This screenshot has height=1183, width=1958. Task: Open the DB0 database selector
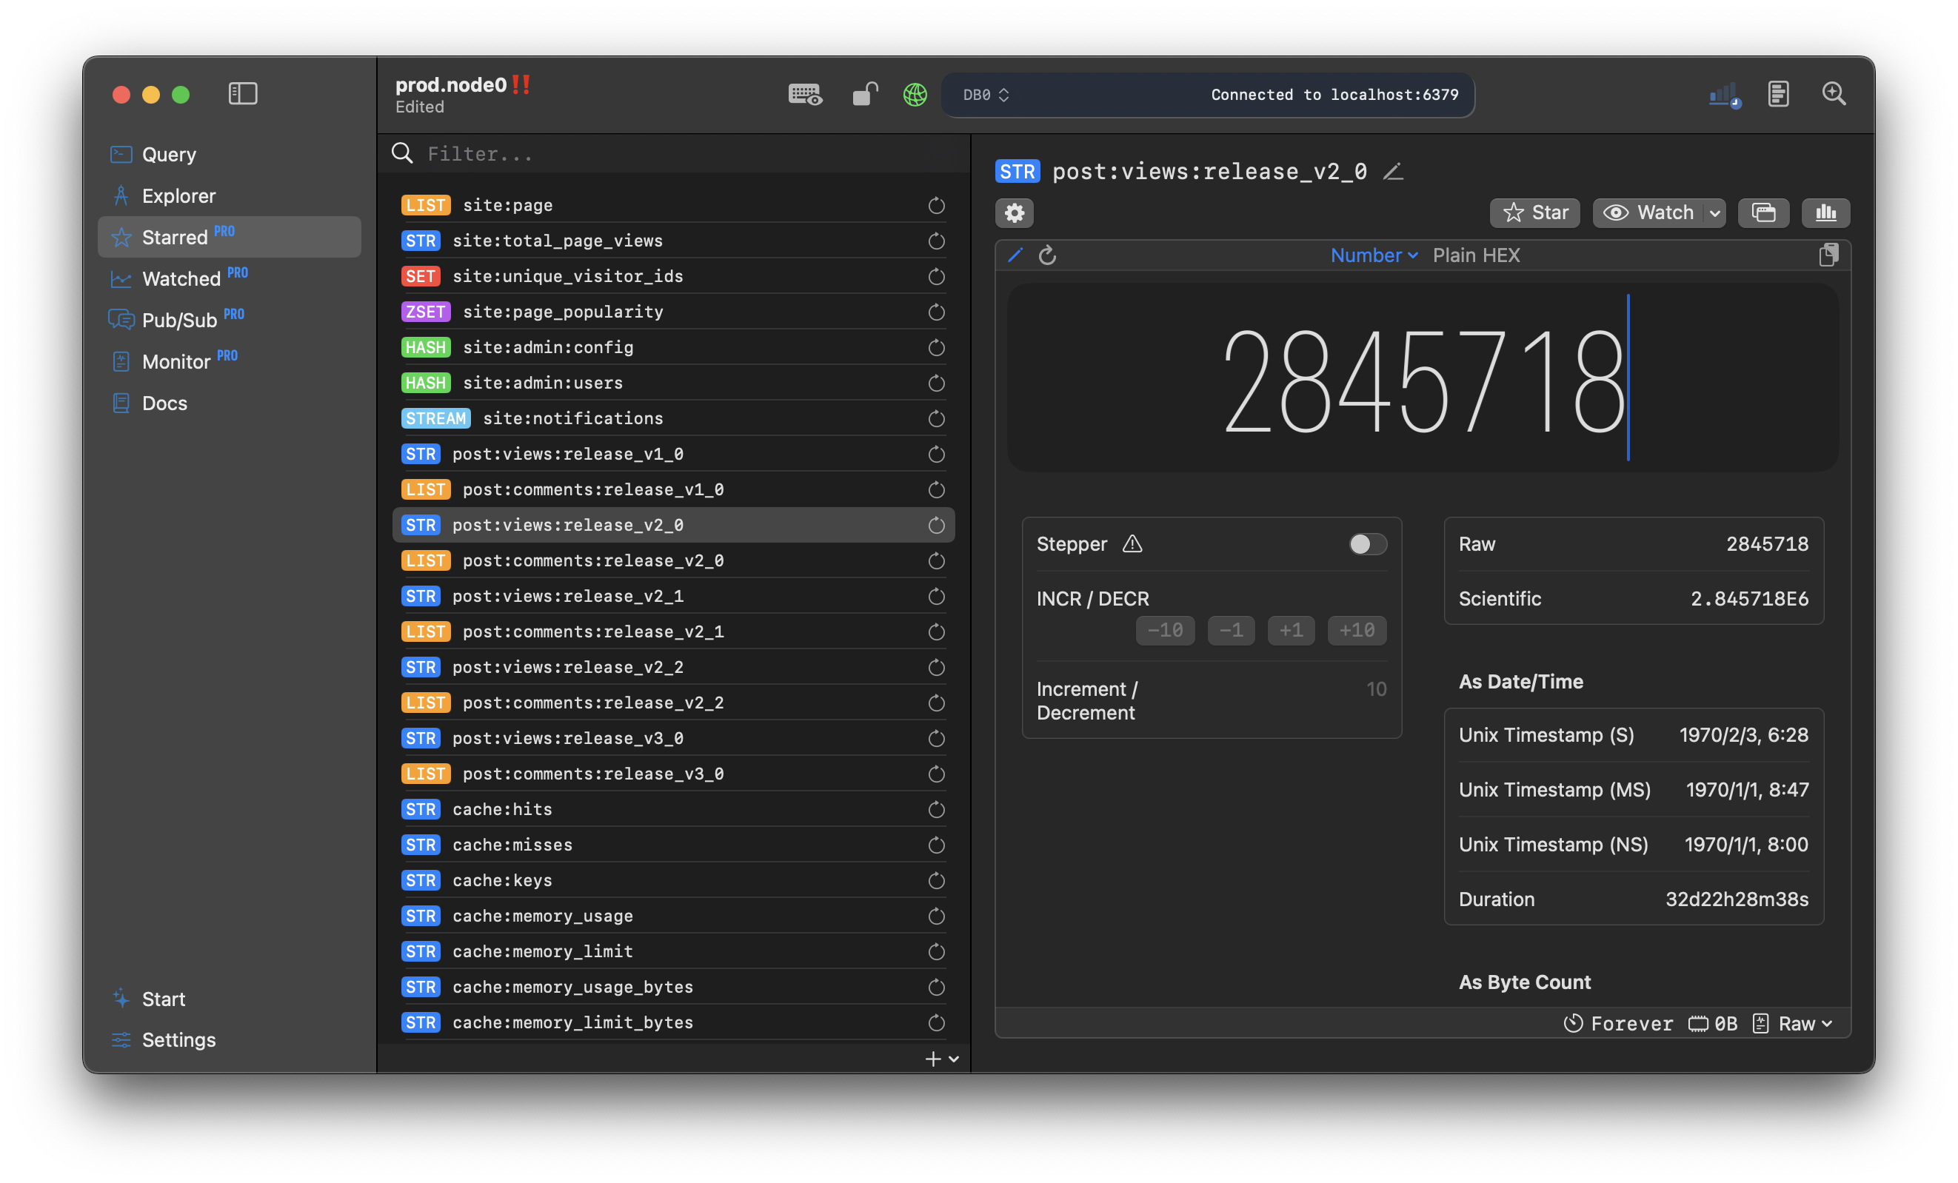tap(986, 95)
